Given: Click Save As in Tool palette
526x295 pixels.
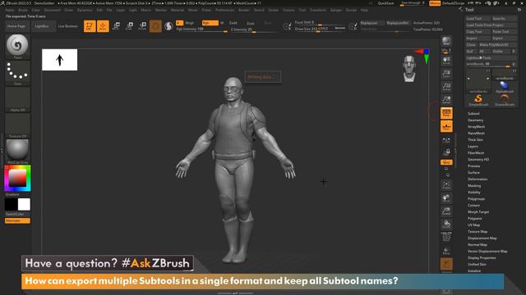Looking at the screenshot, I should 504,19.
